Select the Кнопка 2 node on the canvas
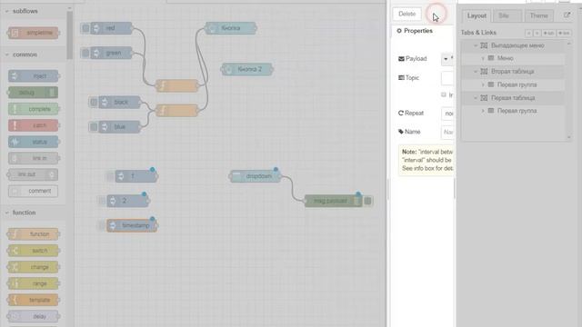 [247, 69]
